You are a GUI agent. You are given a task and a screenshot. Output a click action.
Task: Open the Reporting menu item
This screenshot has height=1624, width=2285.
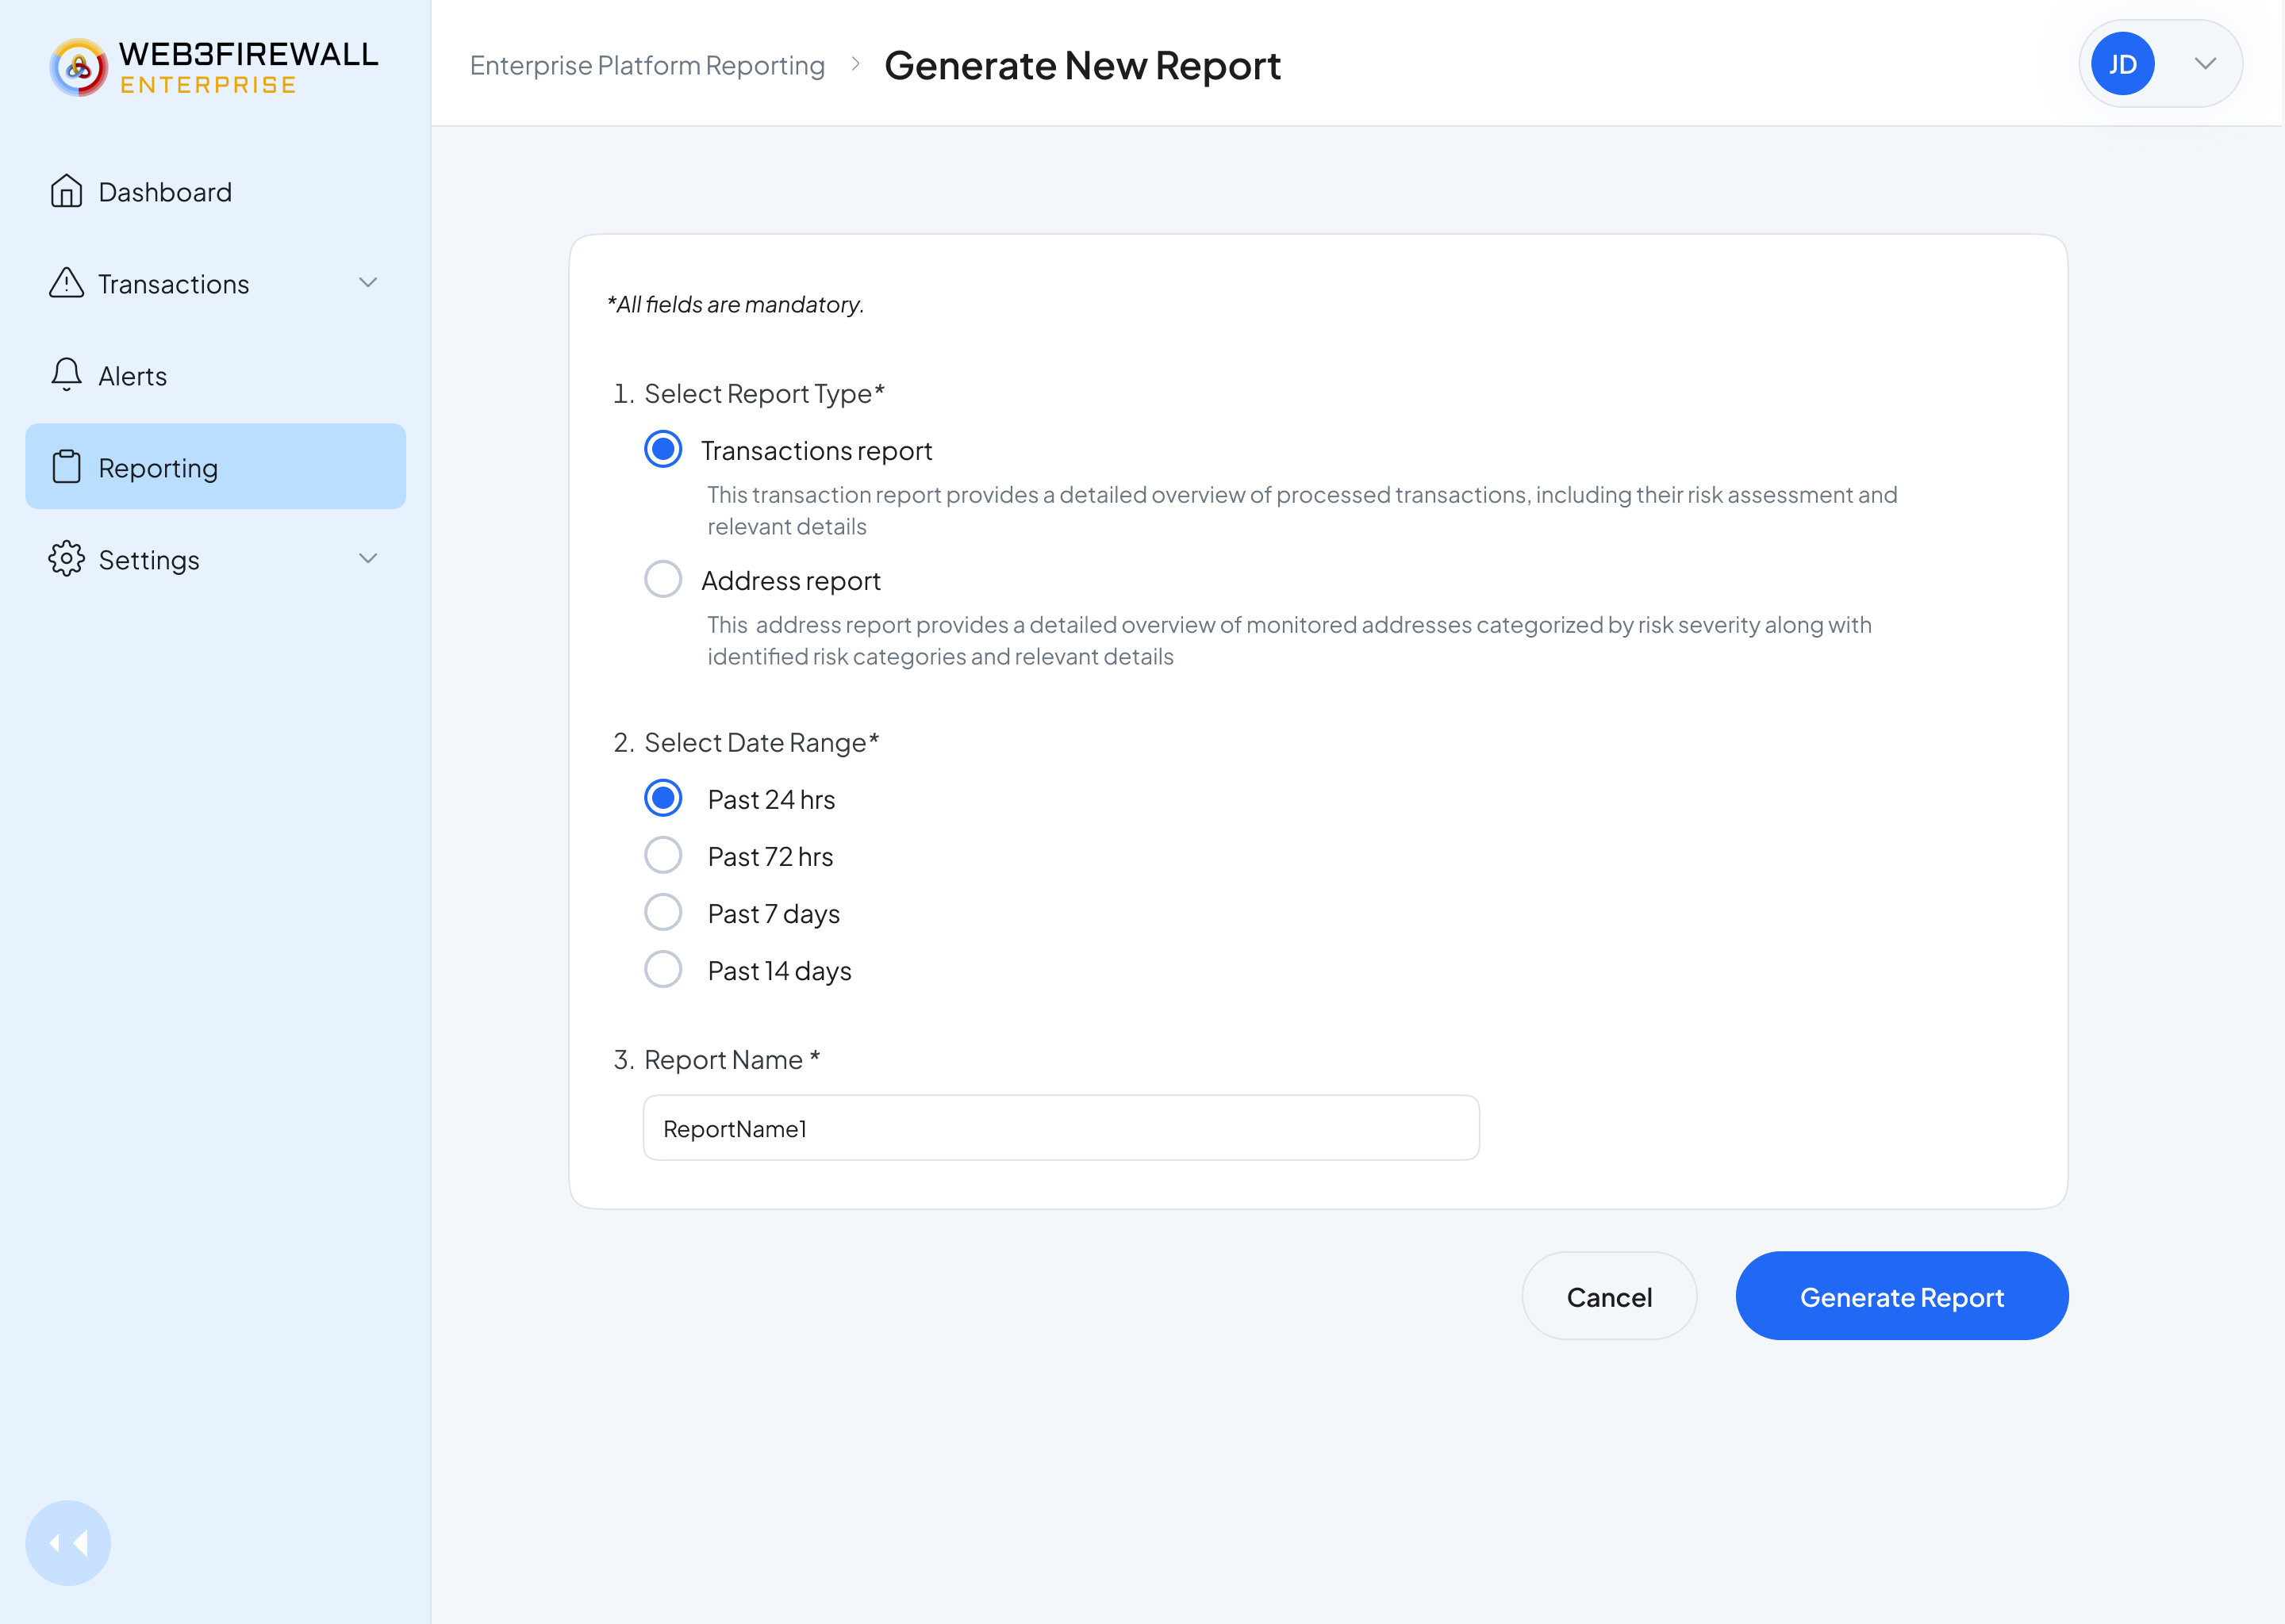click(x=215, y=466)
